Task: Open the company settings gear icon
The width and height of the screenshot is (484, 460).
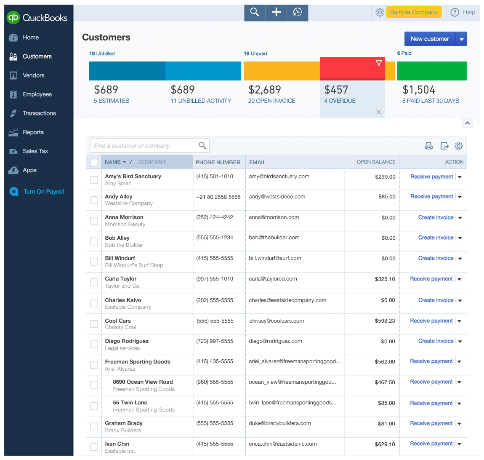Action: [x=380, y=12]
